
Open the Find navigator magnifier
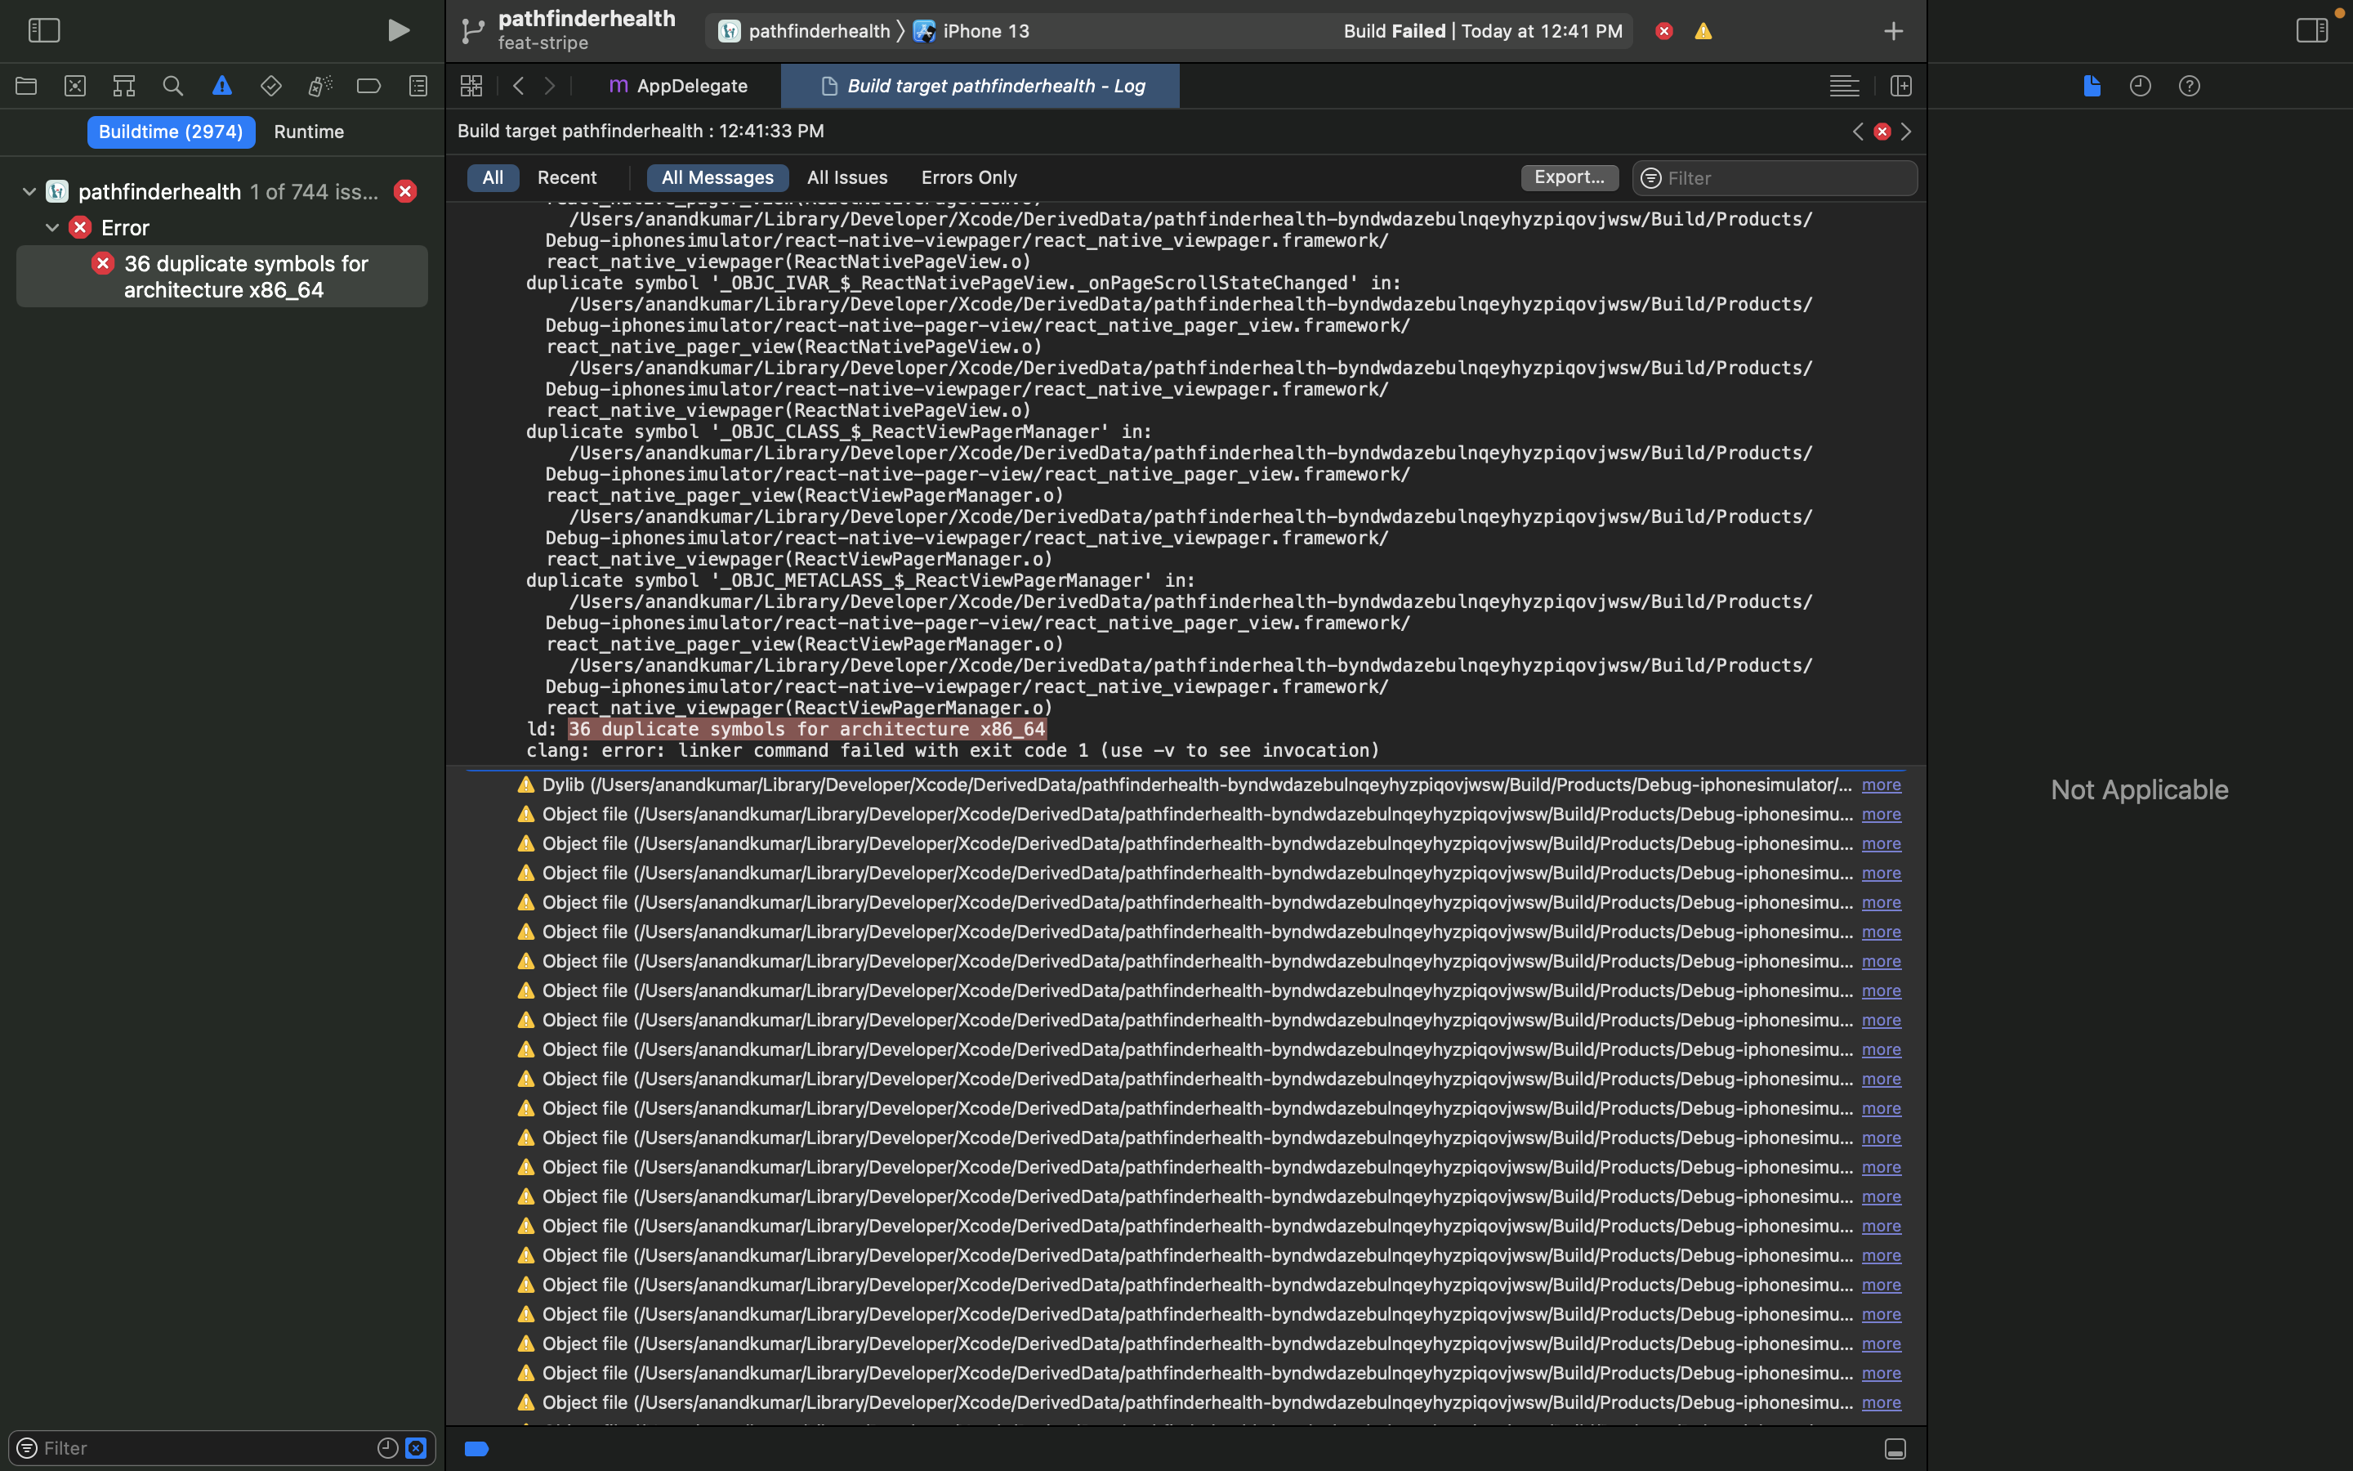pos(173,86)
